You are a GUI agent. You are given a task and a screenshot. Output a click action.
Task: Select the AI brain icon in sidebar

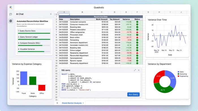click(11, 21)
